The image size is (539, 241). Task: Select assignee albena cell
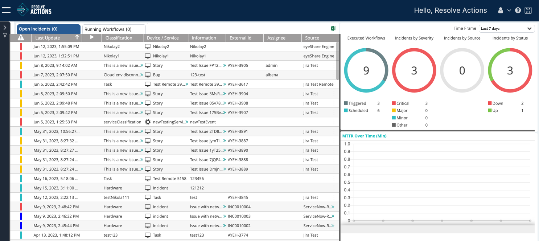(x=272, y=75)
